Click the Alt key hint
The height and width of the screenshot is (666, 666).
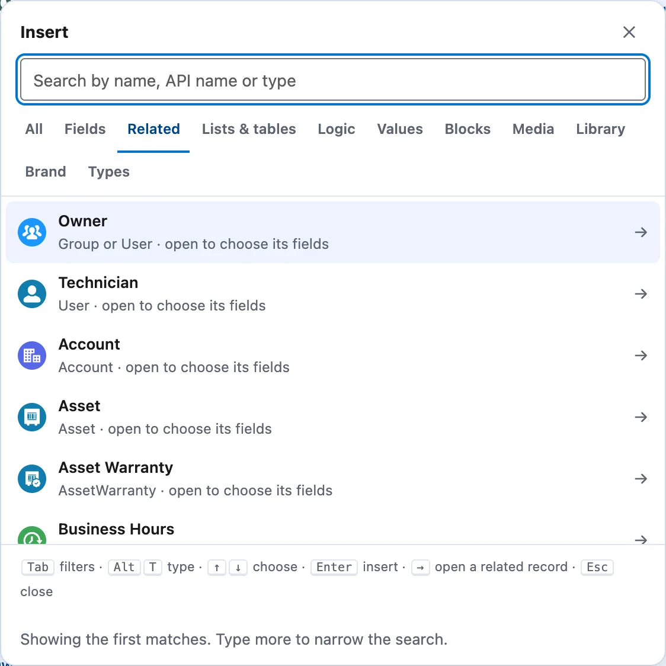point(124,567)
